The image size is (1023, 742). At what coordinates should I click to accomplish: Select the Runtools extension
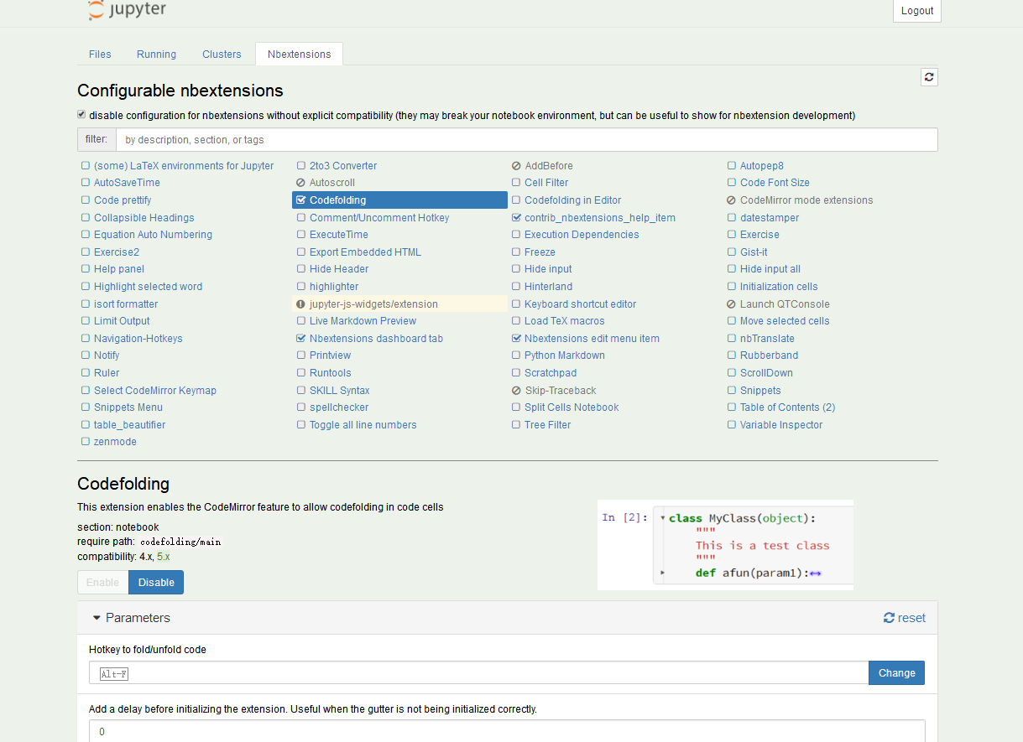[x=331, y=373]
